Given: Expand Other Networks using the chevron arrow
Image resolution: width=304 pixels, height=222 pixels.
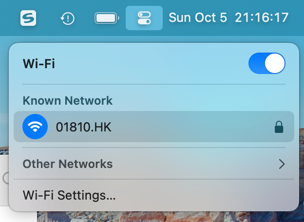Looking at the screenshot, I should click(282, 164).
